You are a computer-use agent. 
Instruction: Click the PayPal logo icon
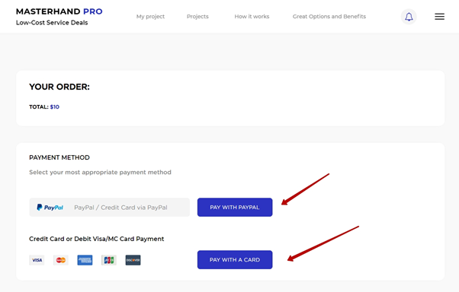tap(50, 208)
